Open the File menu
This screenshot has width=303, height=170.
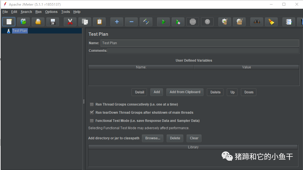pos(5,12)
